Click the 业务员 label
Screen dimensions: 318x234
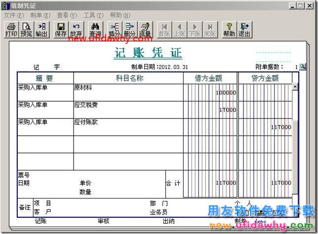tap(159, 212)
